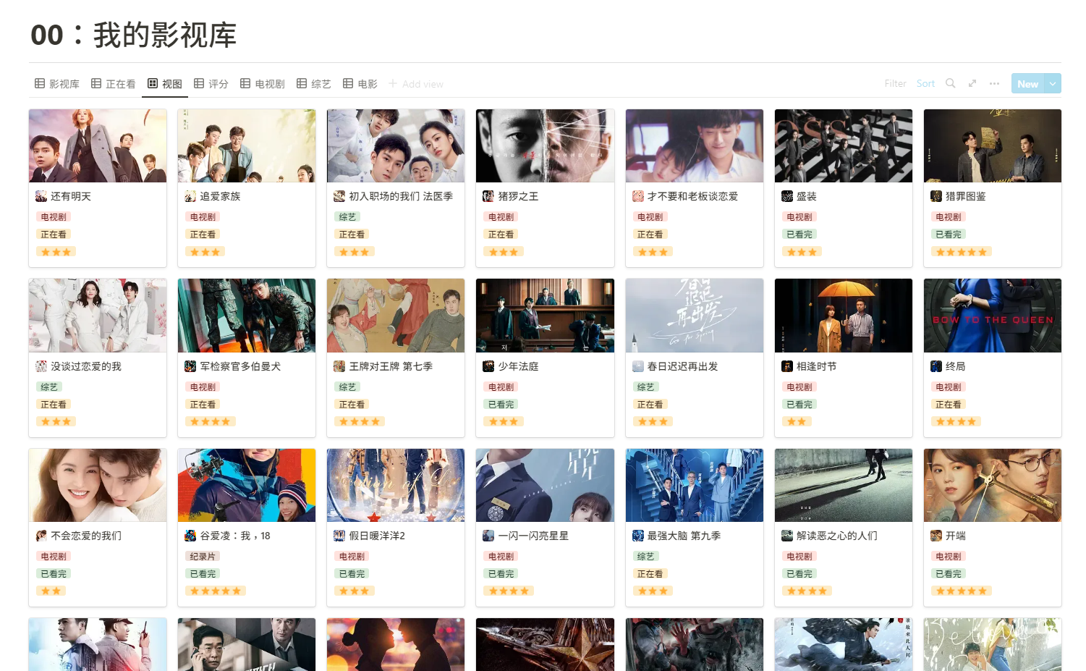Image resolution: width=1086 pixels, height=671 pixels.
Task: Click the 综艺 tag on 王牌对王牌 card
Action: pyautogui.click(x=347, y=387)
